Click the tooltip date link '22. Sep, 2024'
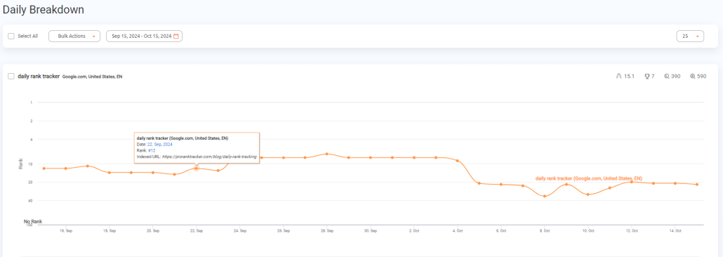The height and width of the screenshot is (257, 723). coord(160,145)
